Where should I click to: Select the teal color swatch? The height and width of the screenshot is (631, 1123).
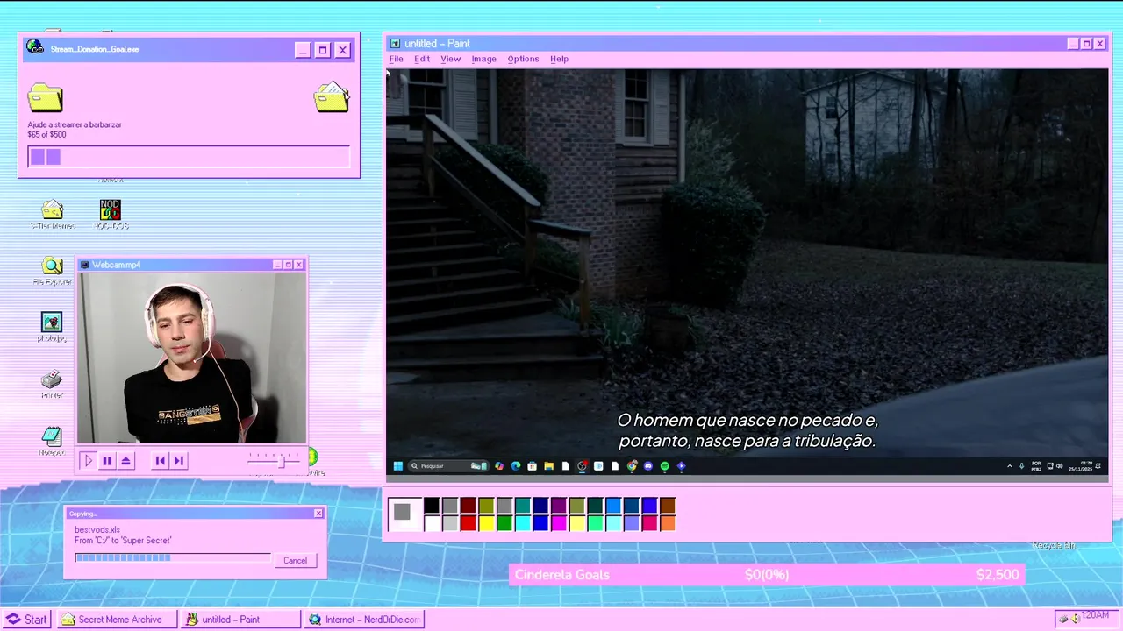(x=523, y=506)
